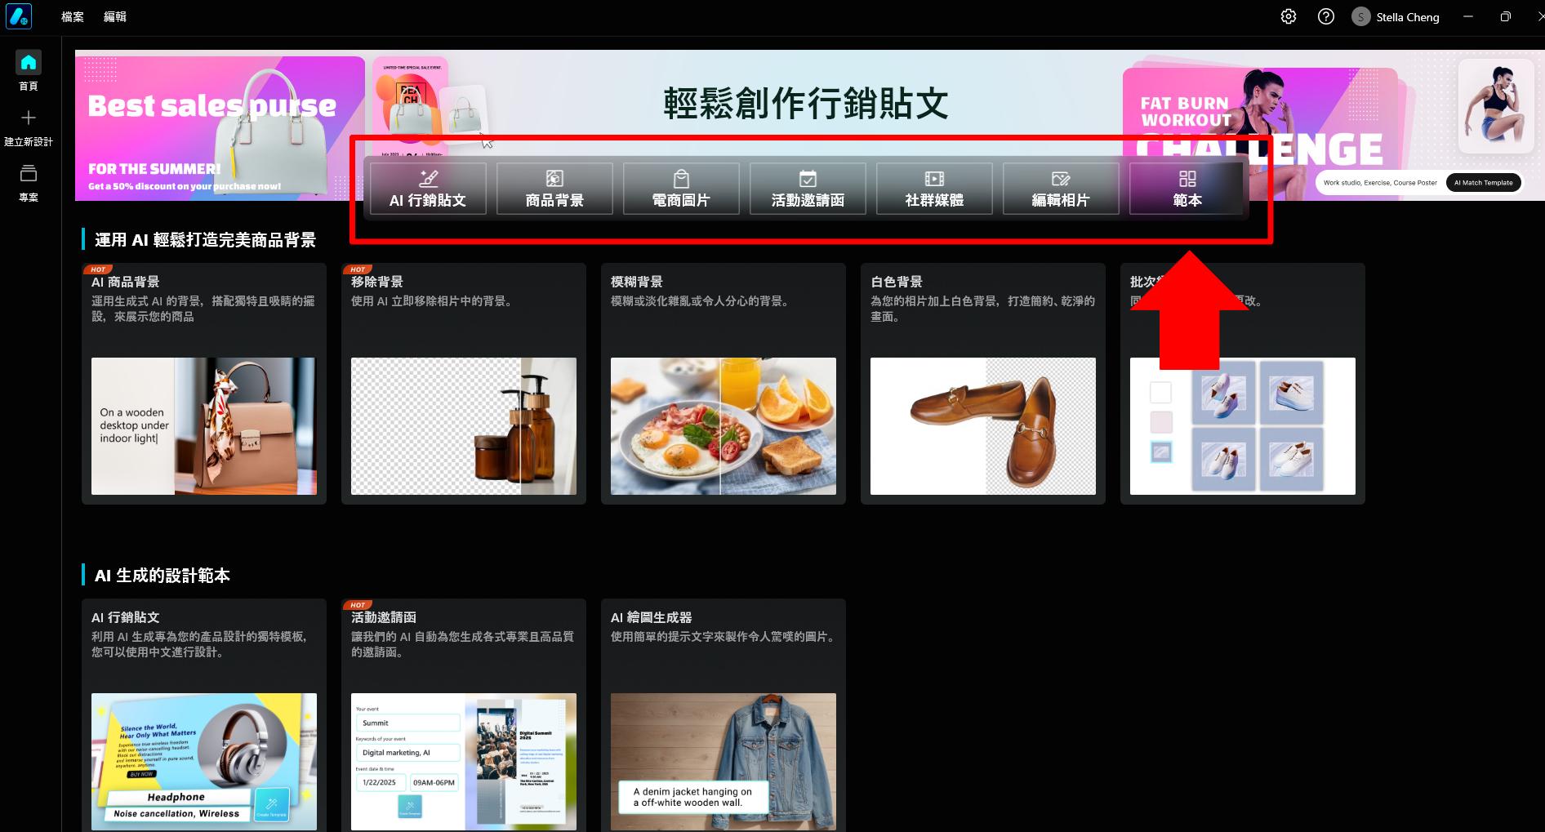Open the 1/22/2025 event date picker
This screenshot has height=832, width=1545.
click(x=381, y=782)
